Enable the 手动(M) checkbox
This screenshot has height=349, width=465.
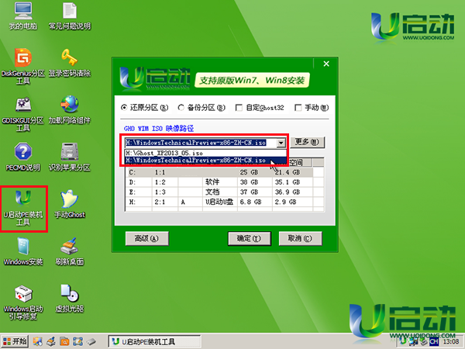pyautogui.click(x=298, y=108)
